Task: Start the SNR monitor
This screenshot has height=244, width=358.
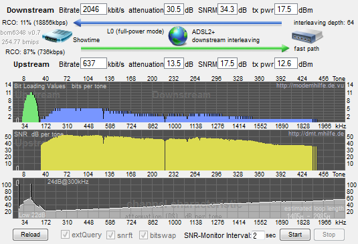Action: [x=295, y=235]
